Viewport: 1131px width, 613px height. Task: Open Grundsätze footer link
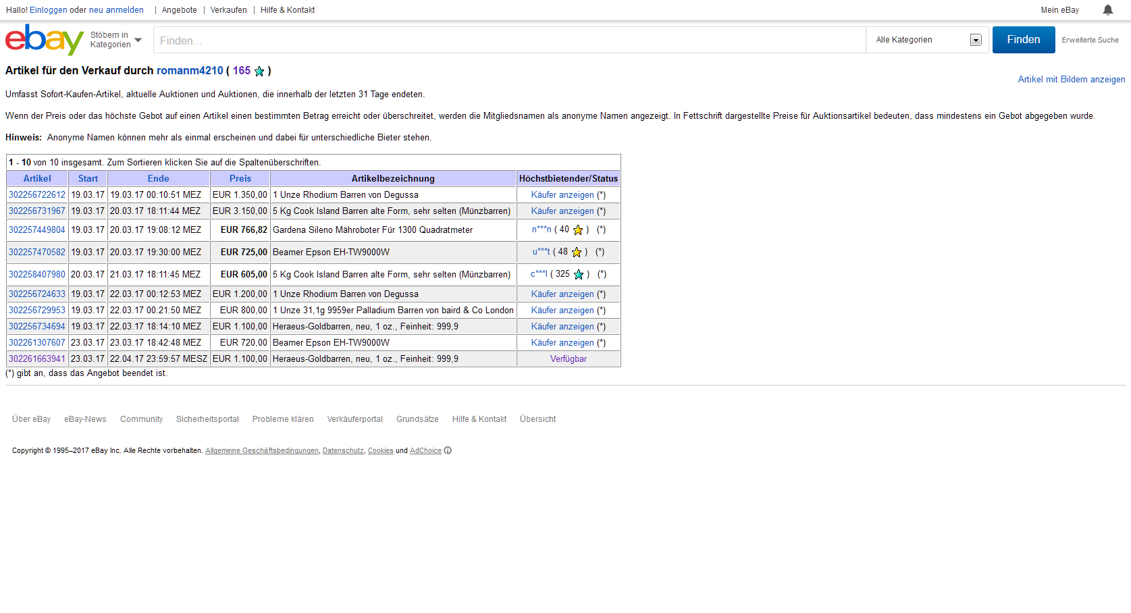coord(417,419)
